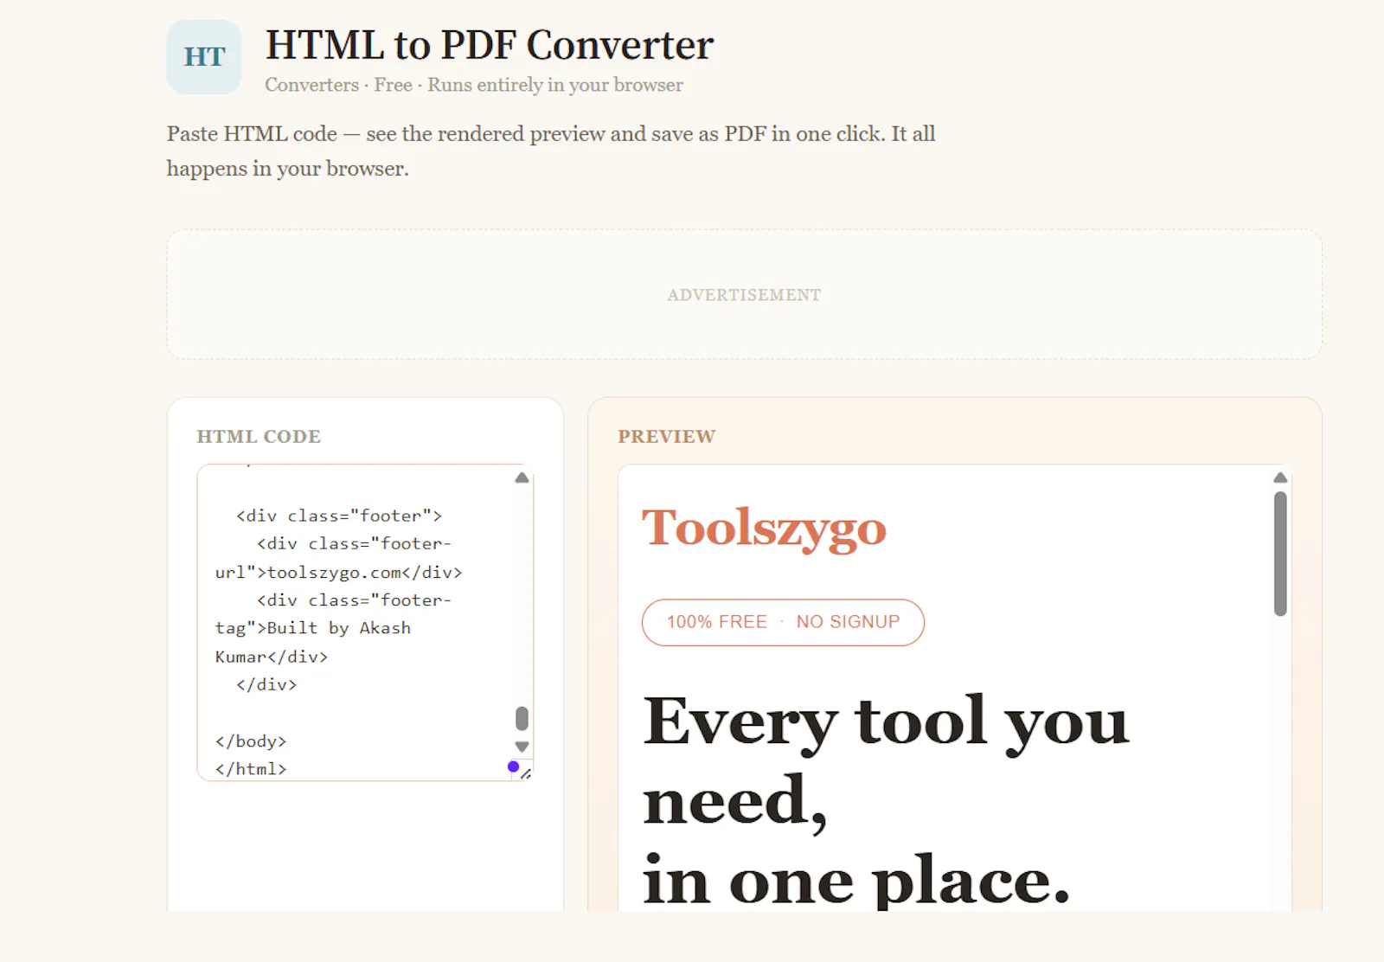Click the </body> closing tag line

251,741
